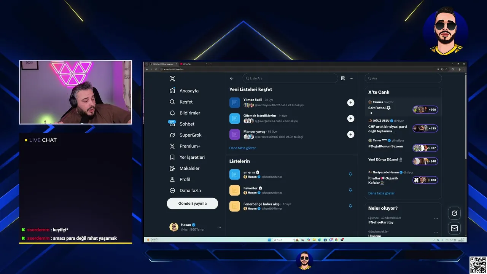The image size is (487, 274).
Task: Click Gönderi yayınla button
Action: pos(193,204)
